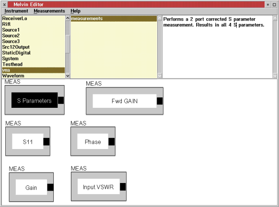Click the black connector on Input VSWR block
This screenshot has height=207, width=279.
[x=123, y=187]
